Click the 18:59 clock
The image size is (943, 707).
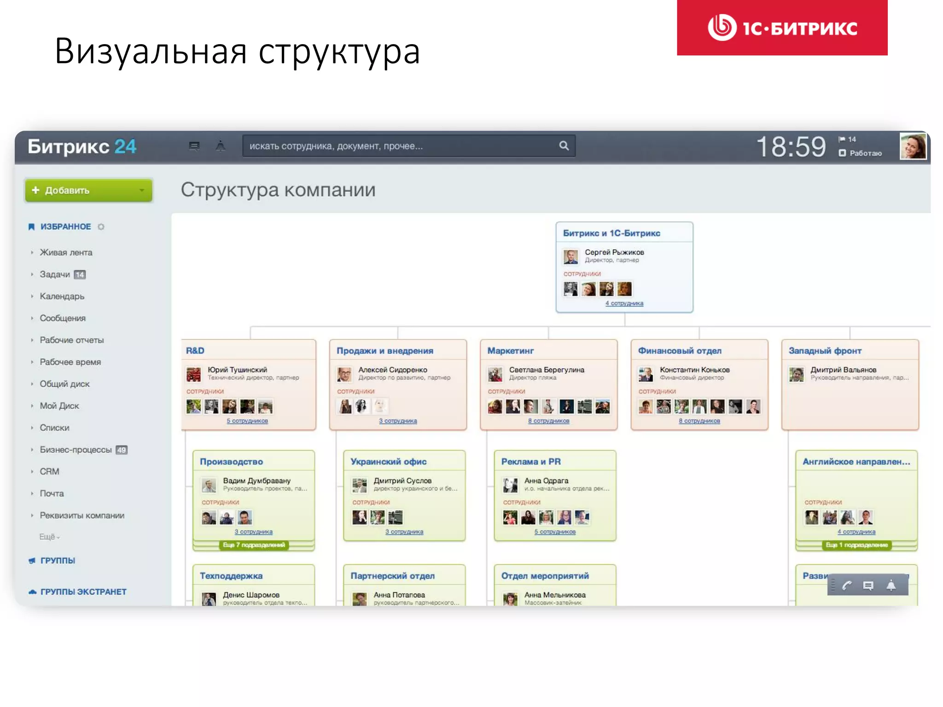tap(791, 147)
